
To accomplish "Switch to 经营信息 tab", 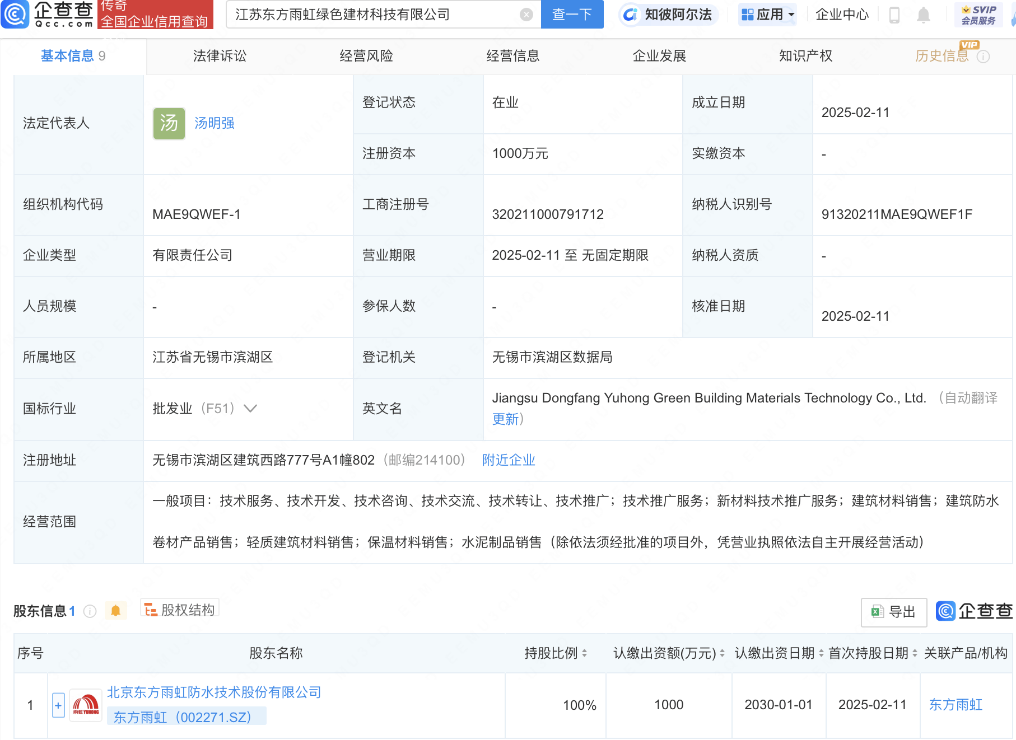I will pyautogui.click(x=512, y=56).
